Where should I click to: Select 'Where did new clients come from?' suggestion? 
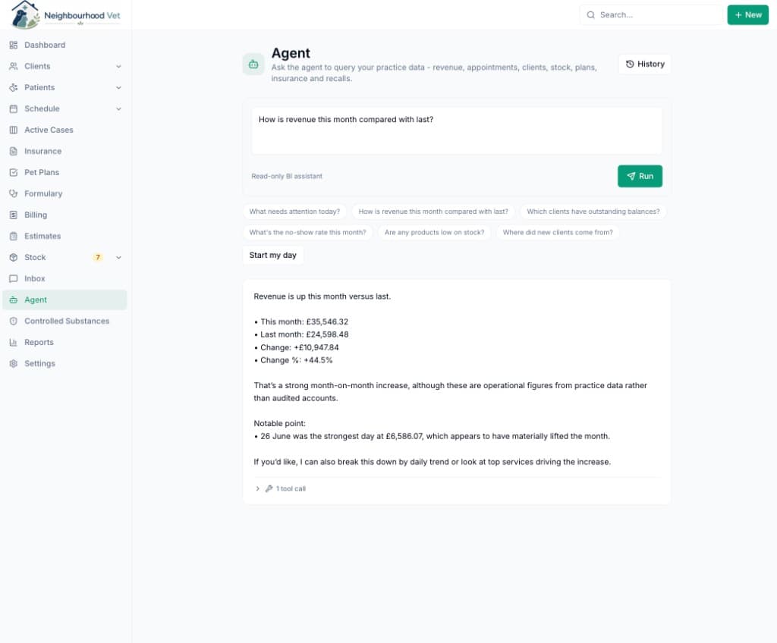558,232
